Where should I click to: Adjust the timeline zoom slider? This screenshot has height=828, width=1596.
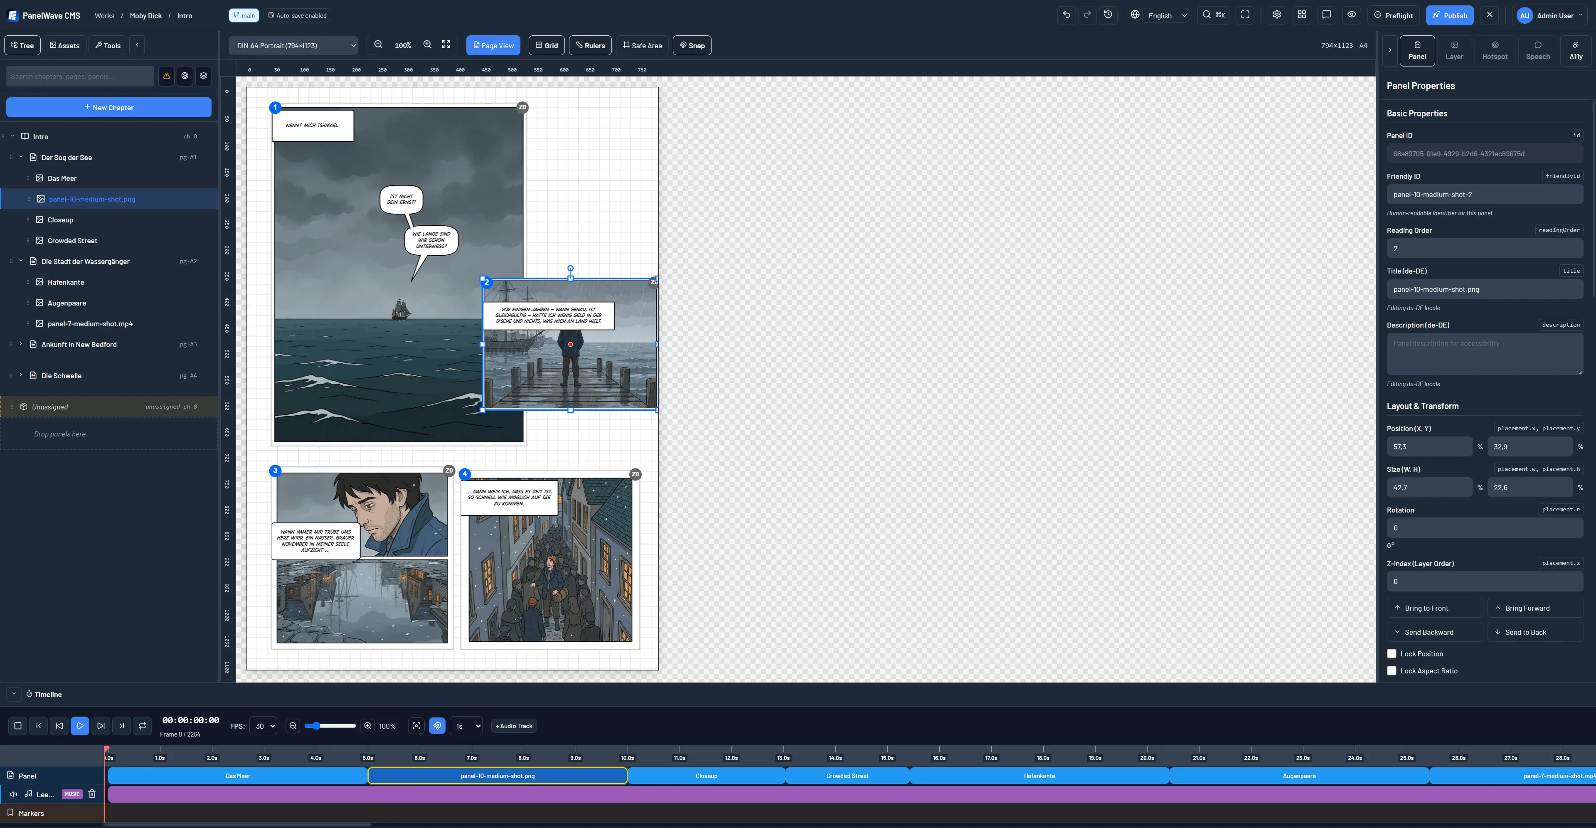click(x=330, y=726)
